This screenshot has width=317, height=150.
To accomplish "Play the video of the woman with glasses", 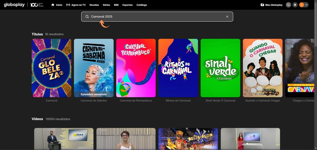I will (126, 139).
